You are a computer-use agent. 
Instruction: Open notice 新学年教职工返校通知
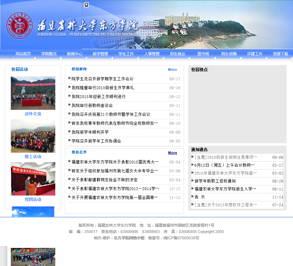coord(215,181)
